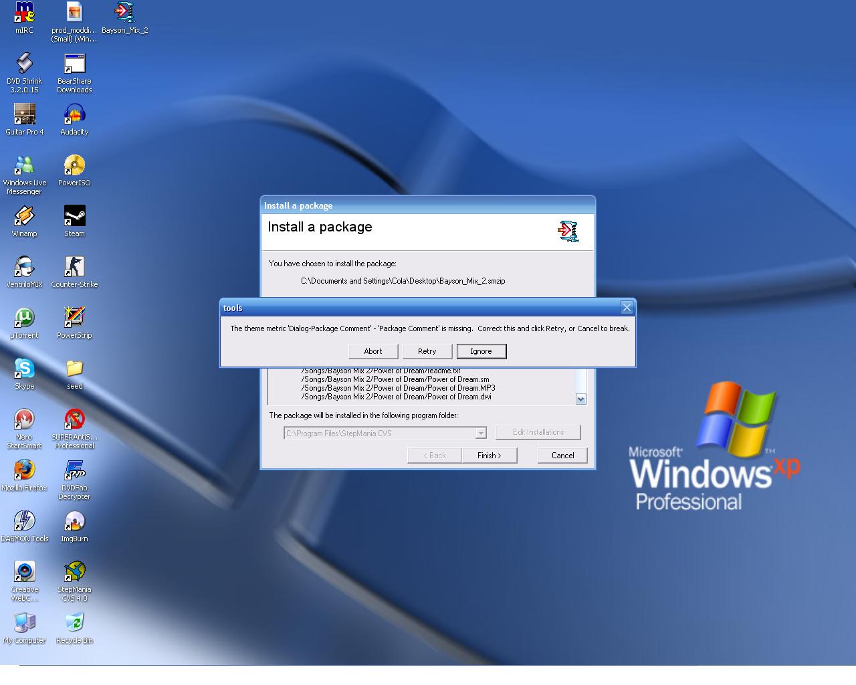The width and height of the screenshot is (856, 685).
Task: Click the Edit Installations button
Action: tap(538, 432)
